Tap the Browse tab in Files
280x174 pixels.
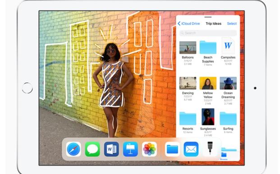tap(224, 156)
